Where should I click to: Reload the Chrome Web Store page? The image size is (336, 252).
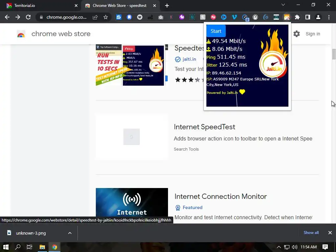click(28, 17)
